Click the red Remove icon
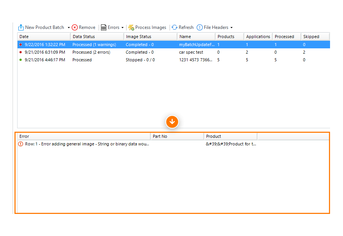 75,27
